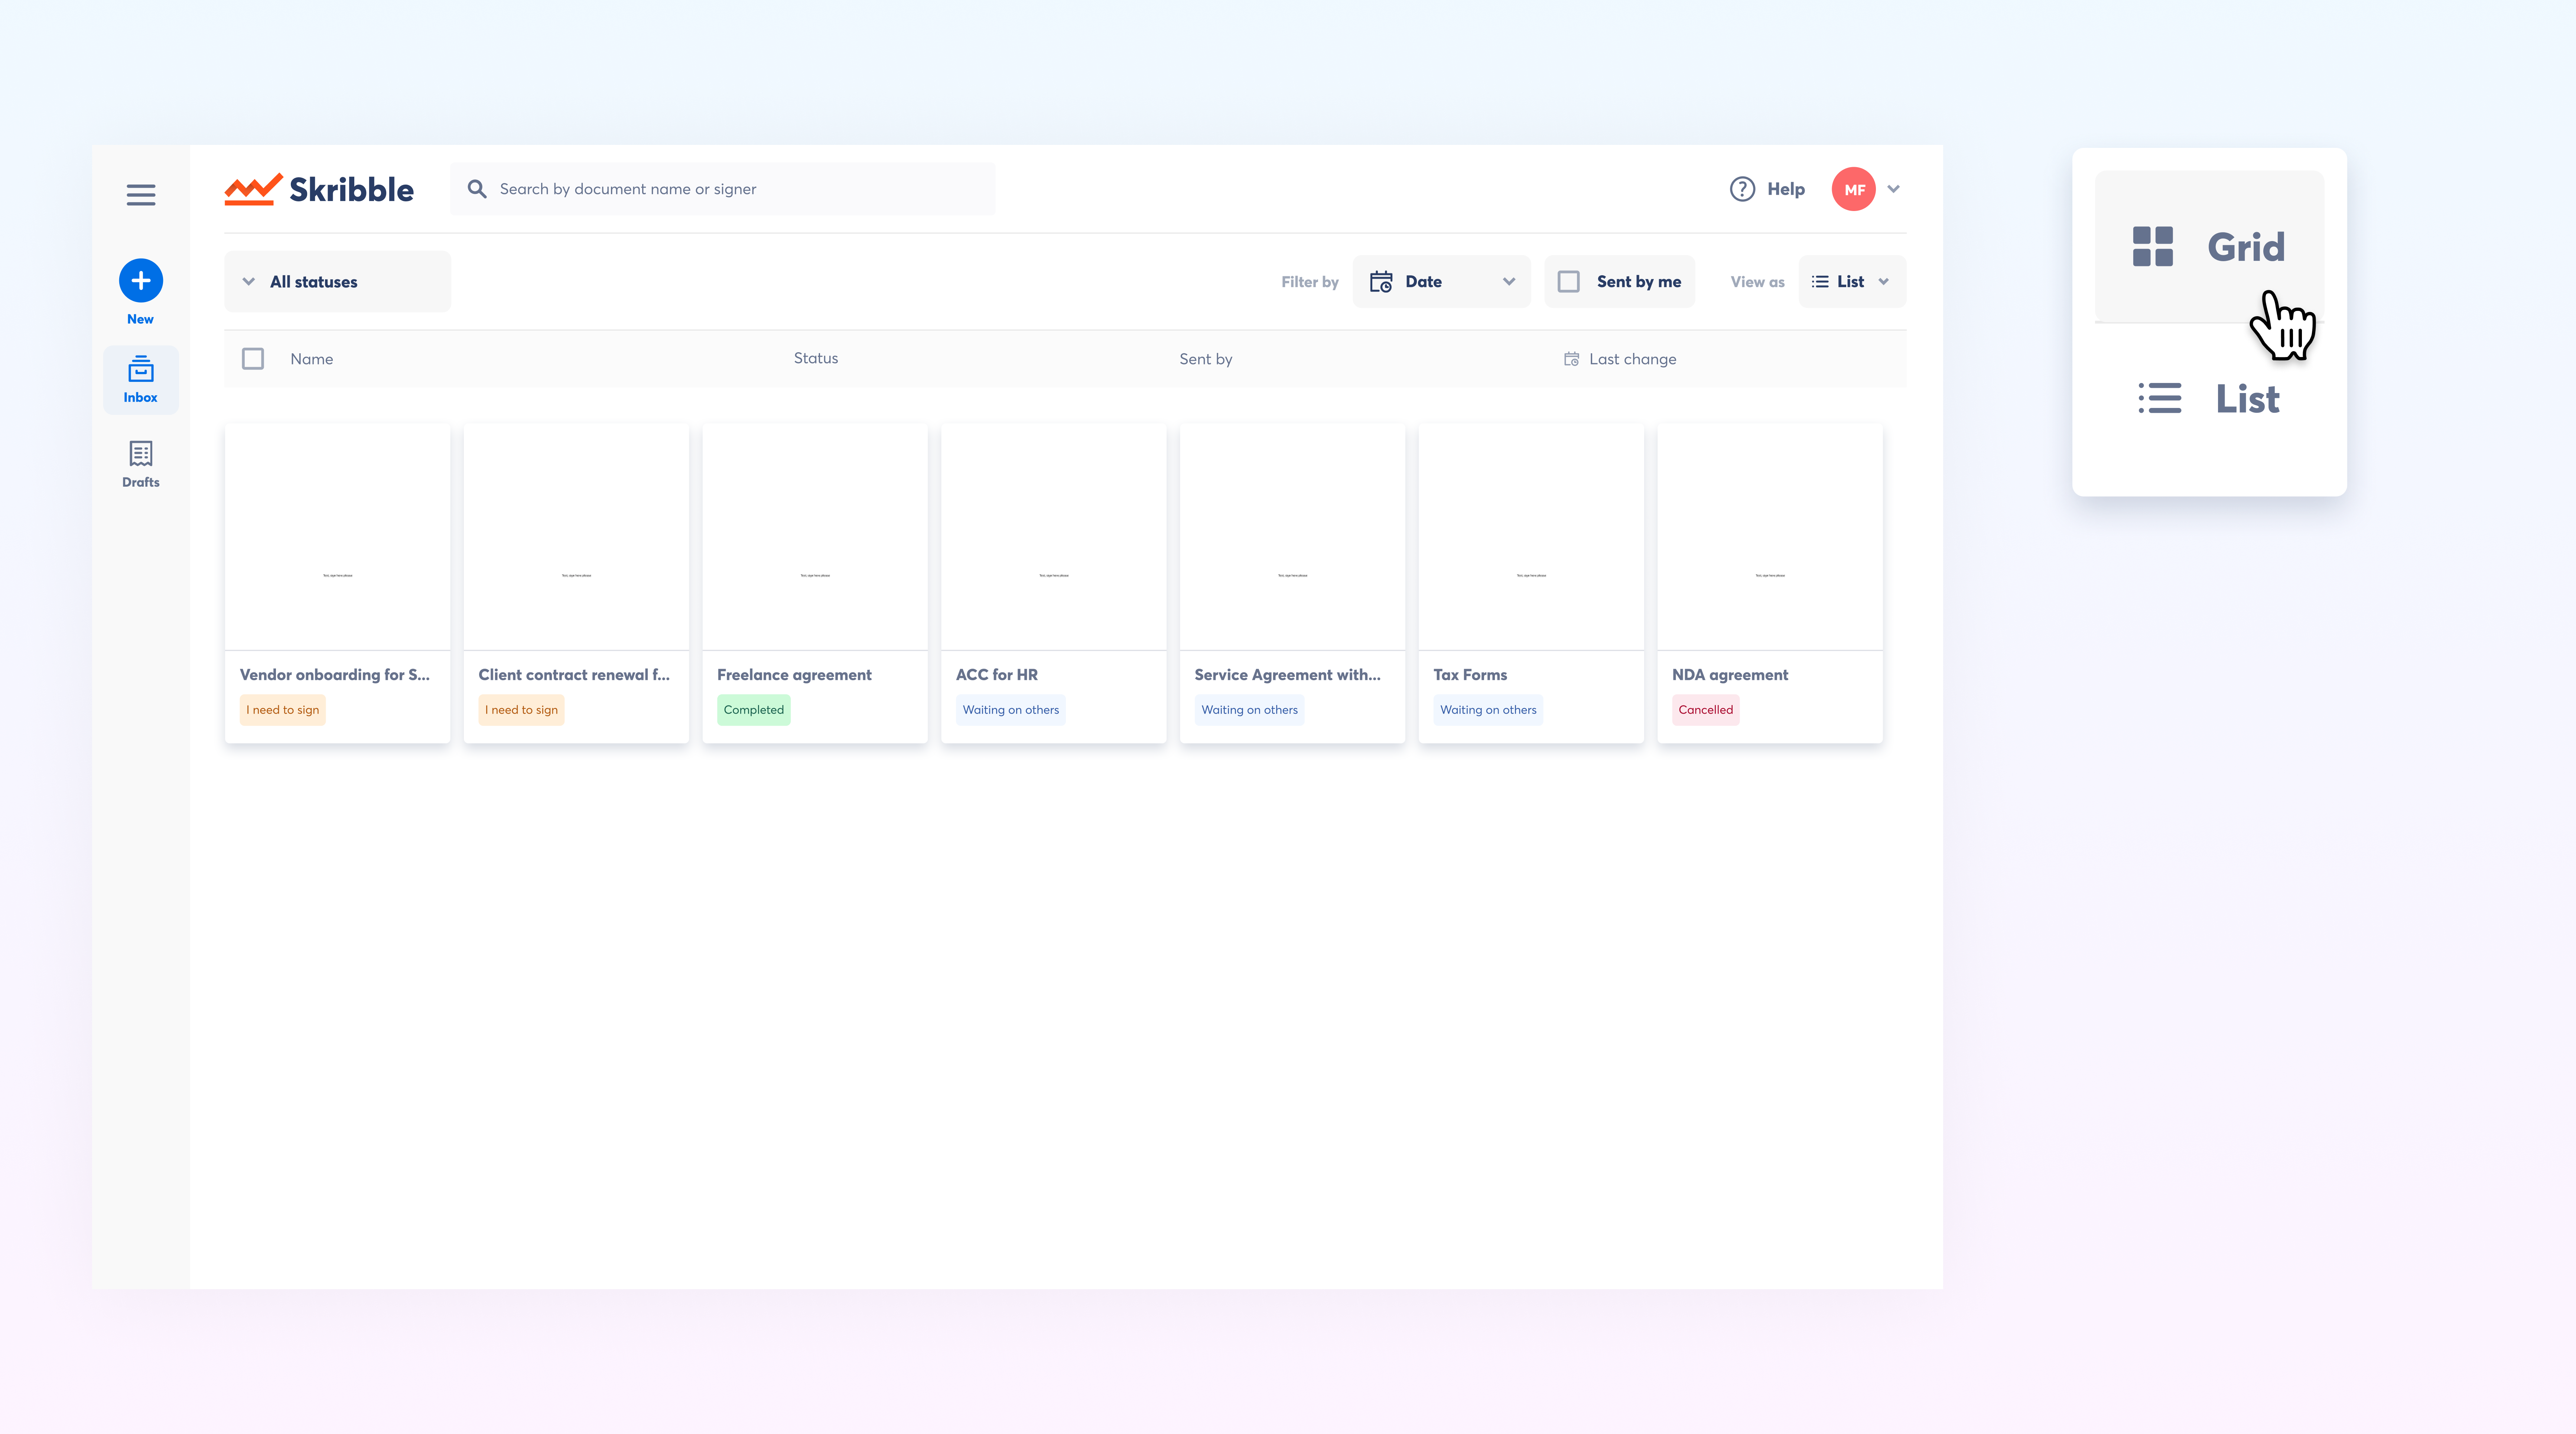Click the search magnifier icon
The width and height of the screenshot is (2576, 1434).
pyautogui.click(x=477, y=189)
